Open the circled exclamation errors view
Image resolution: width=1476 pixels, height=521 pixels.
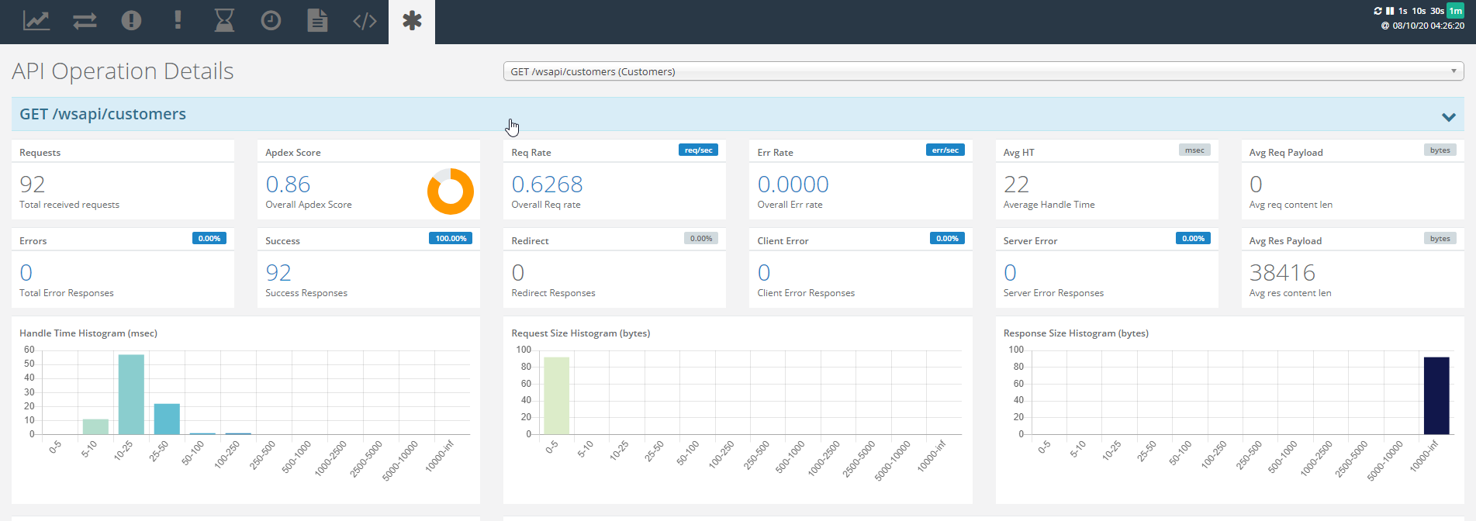[x=131, y=21]
